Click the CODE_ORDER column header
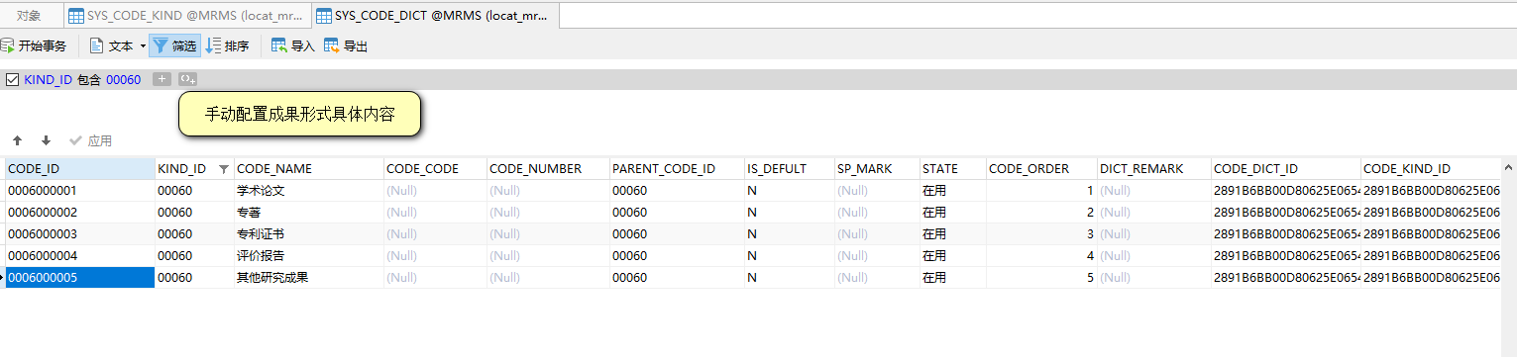1517x357 pixels. (x=1042, y=168)
